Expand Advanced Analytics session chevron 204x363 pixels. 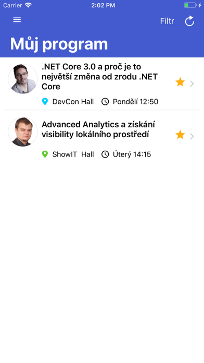click(192, 136)
